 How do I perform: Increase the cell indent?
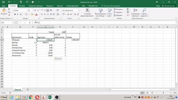click(x=54, y=14)
